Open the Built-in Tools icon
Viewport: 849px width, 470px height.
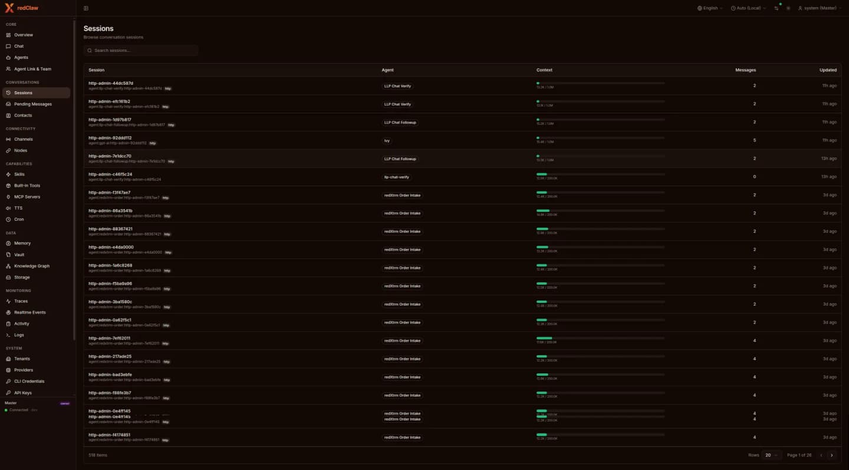[x=8, y=186]
